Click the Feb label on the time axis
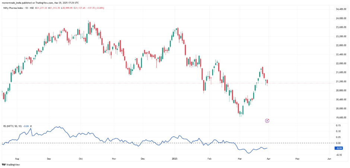 coord(209,159)
